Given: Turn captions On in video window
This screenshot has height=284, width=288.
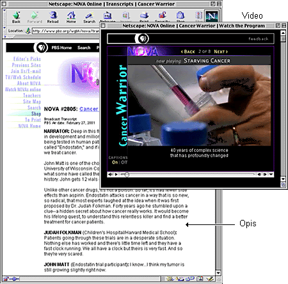Looking at the screenshot, I should point(115,162).
